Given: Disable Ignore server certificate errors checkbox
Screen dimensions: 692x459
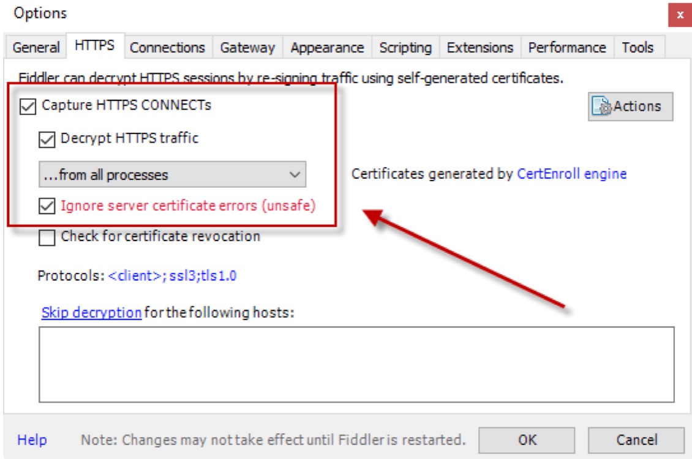Looking at the screenshot, I should click(47, 206).
